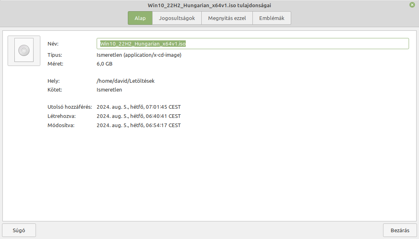Click the Kötet value 'Ismeretlen'
The width and height of the screenshot is (419, 239).
[x=109, y=90]
